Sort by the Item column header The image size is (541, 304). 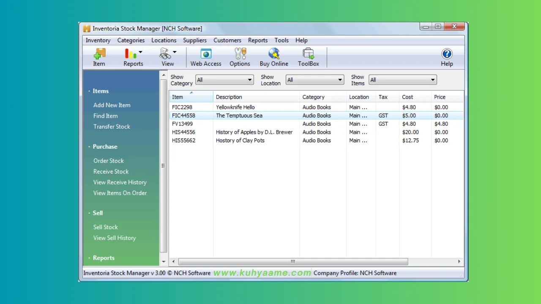[191, 97]
